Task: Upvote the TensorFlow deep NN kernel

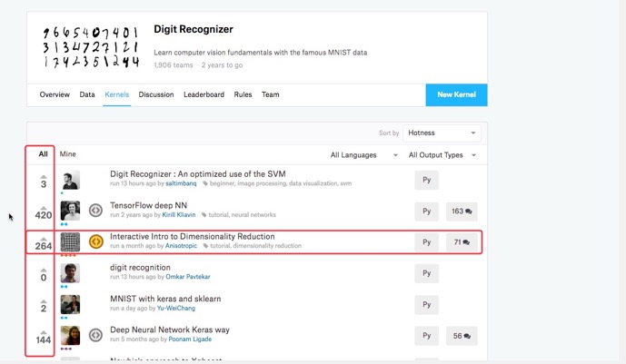Action: click(x=43, y=205)
